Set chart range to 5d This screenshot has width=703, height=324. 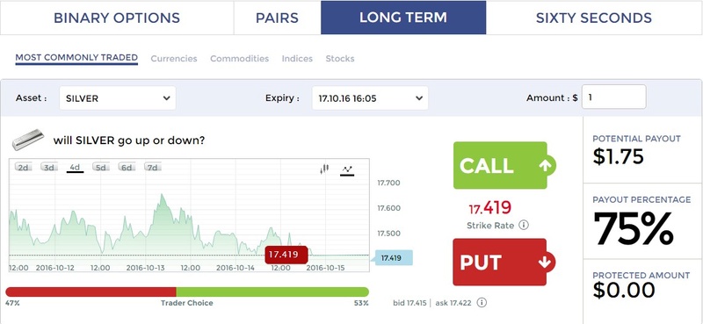pos(101,167)
